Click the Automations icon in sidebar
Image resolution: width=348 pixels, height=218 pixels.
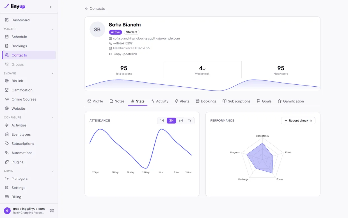tap(7, 153)
